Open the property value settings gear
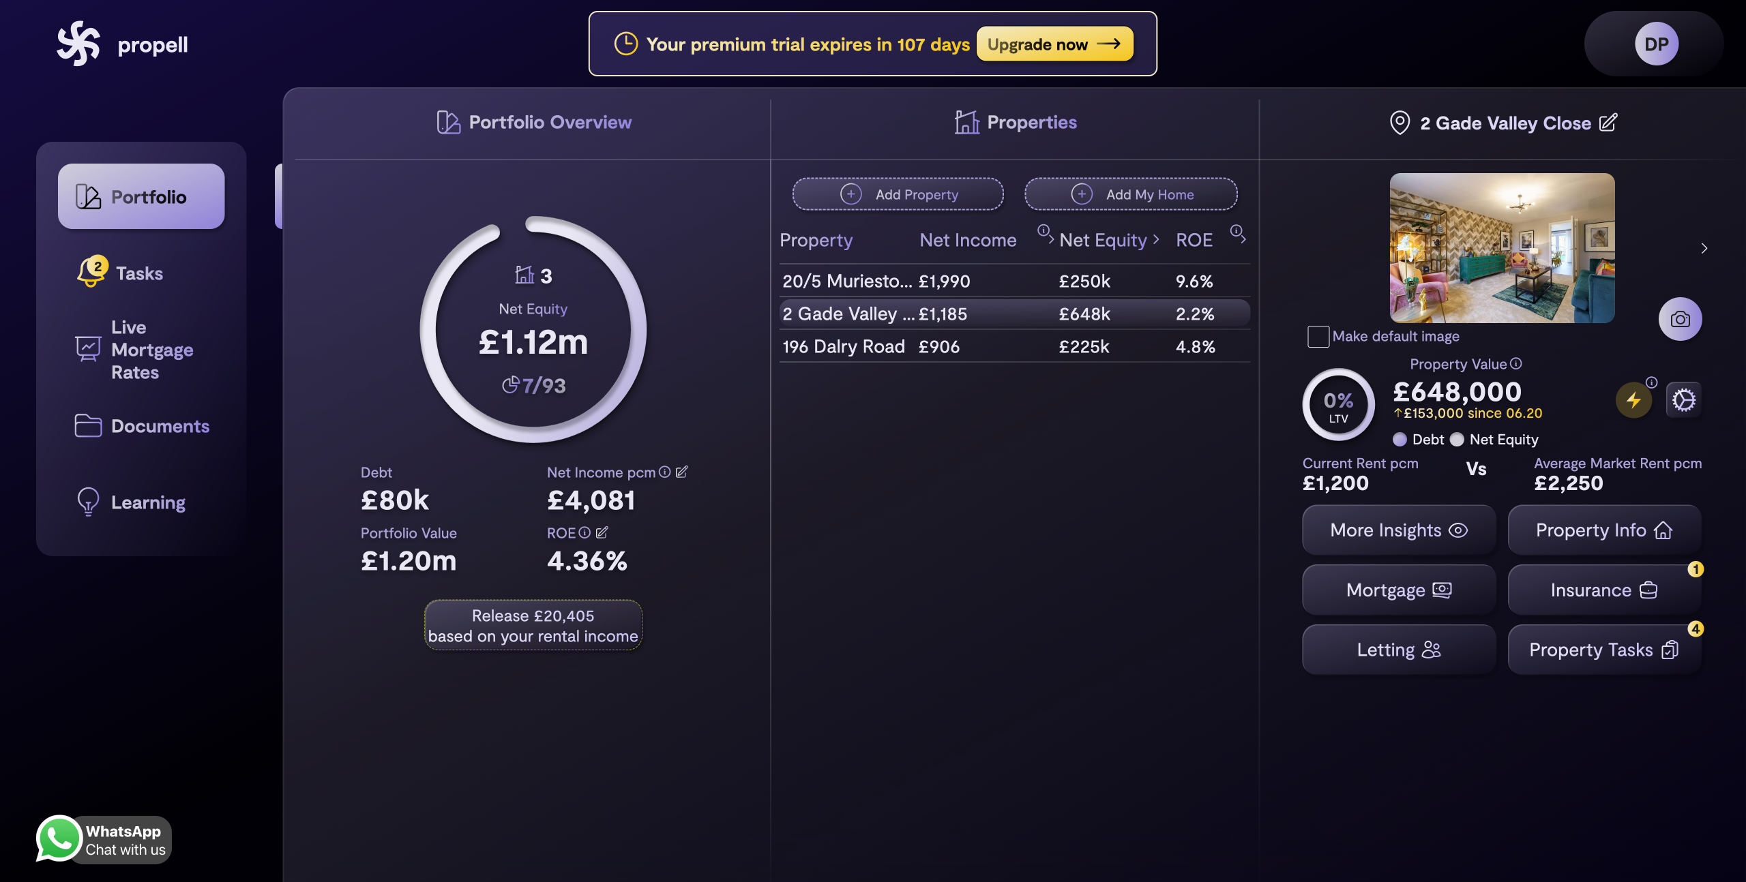Screen dimensions: 1746x882 1683,400
